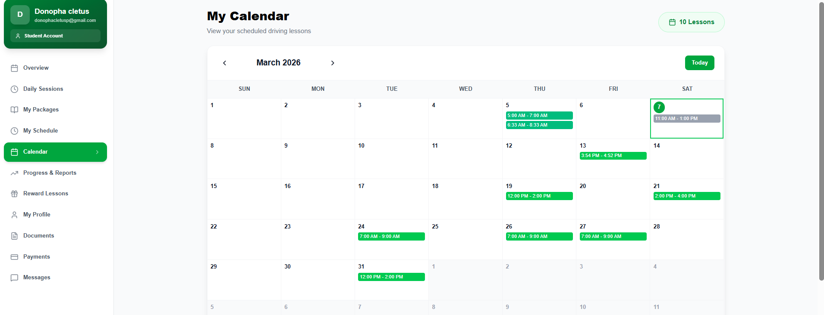
Task: Click the Messages chat bubble icon
Action: [14, 278]
